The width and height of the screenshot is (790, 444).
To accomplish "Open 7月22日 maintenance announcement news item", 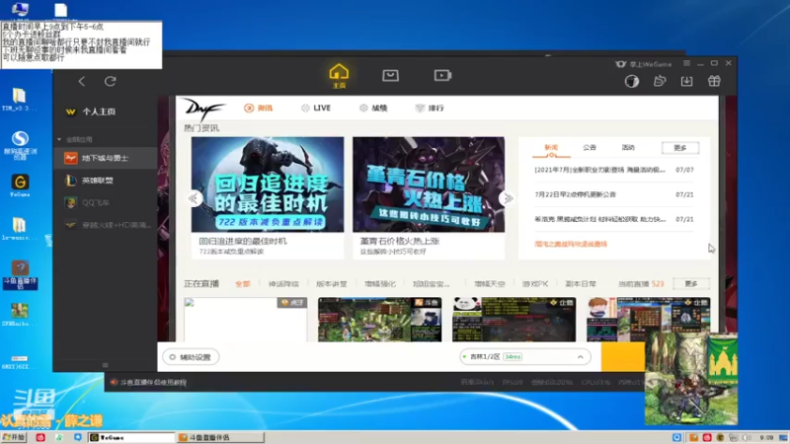I will pyautogui.click(x=613, y=194).
